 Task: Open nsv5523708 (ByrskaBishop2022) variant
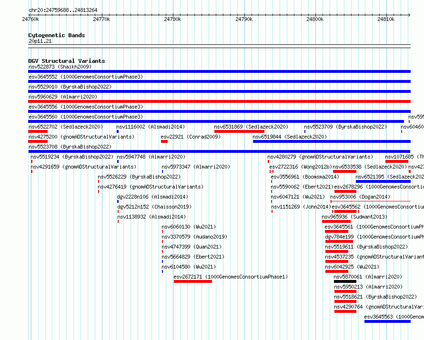pyautogui.click(x=70, y=147)
